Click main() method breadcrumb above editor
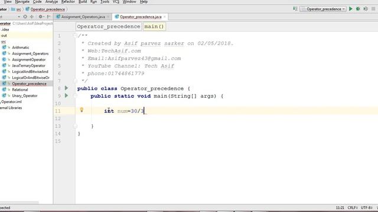378x212 pixels. coord(154,26)
